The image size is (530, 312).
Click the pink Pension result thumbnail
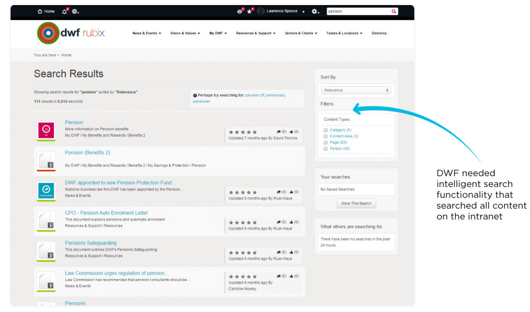point(46,130)
